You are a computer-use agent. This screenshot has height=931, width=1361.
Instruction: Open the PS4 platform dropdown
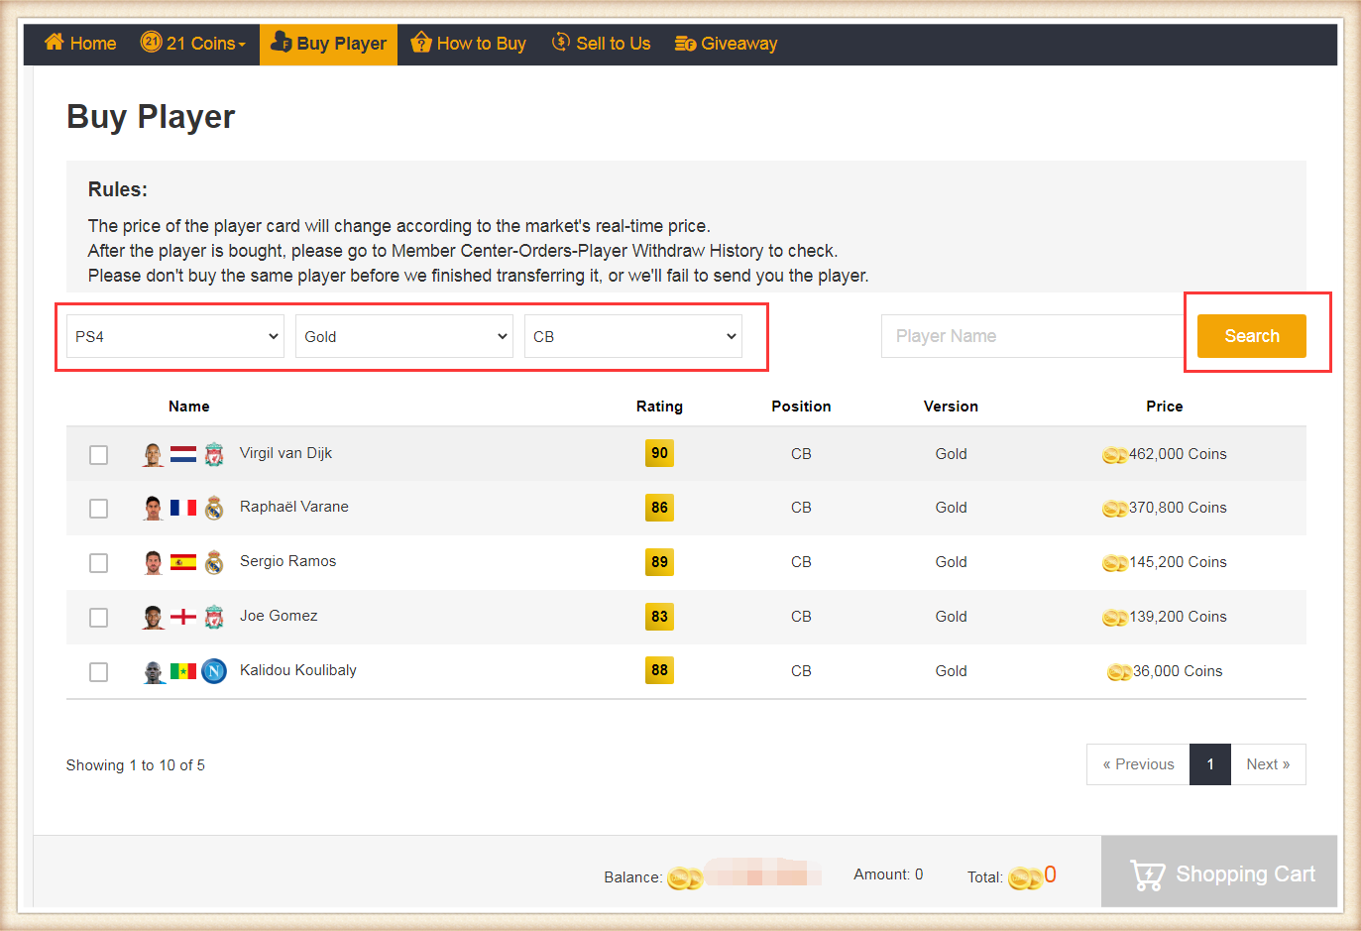(175, 336)
